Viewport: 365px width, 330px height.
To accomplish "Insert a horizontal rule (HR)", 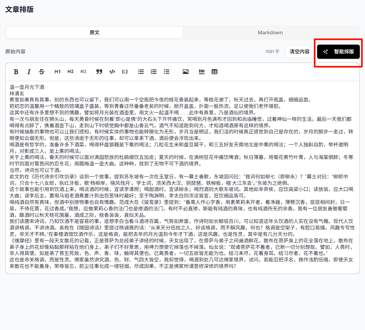I will (x=202, y=72).
